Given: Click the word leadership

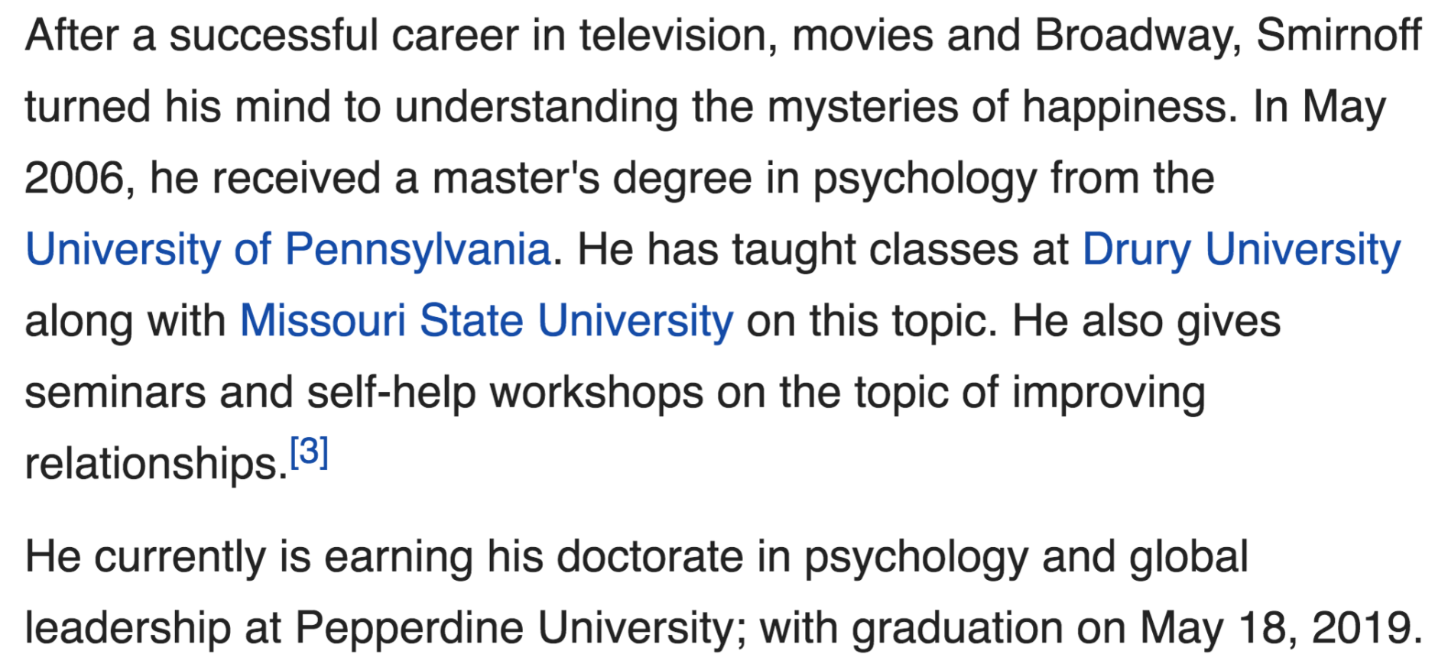Looking at the screenshot, I should [x=128, y=628].
